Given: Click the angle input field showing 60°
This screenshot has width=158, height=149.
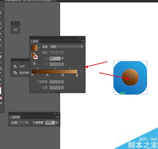Looking at the screenshot, I should (55, 58).
